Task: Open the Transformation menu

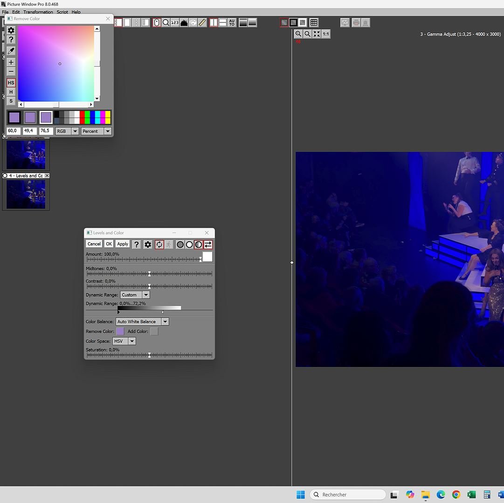Action: pyautogui.click(x=38, y=12)
